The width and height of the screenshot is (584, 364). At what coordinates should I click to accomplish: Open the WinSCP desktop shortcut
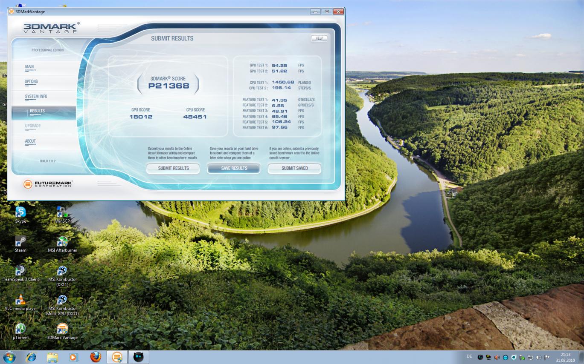click(62, 214)
